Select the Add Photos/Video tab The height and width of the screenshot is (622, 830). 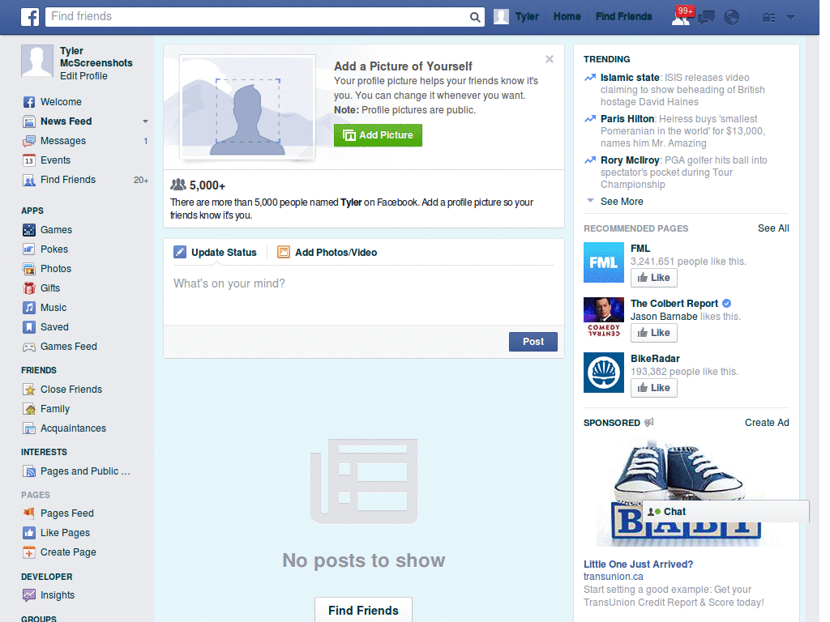[327, 253]
